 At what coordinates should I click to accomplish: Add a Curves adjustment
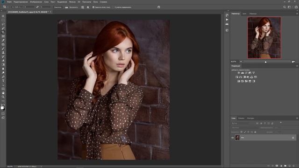point(246,73)
